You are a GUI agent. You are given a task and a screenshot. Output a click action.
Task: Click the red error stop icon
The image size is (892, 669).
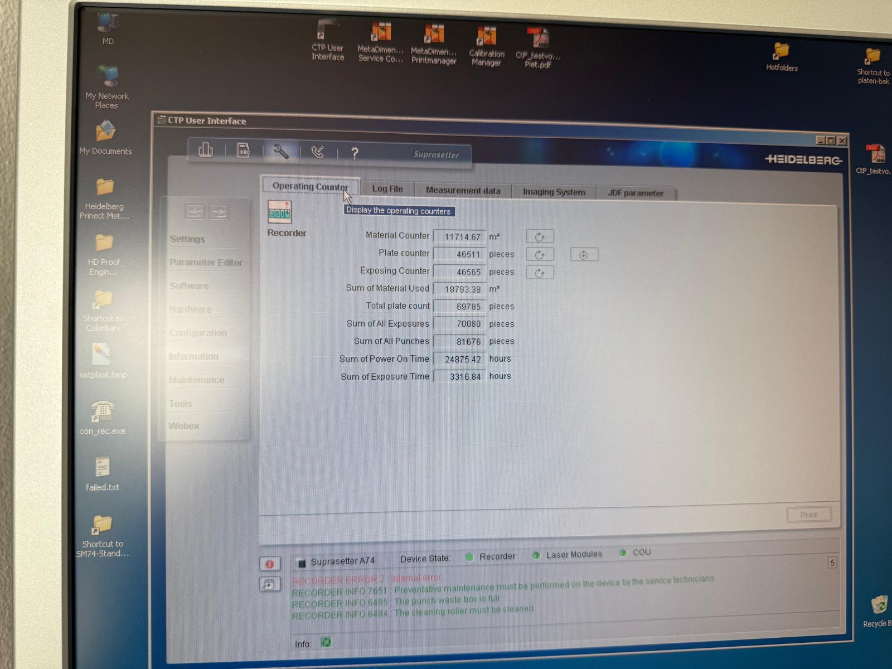coord(270,564)
